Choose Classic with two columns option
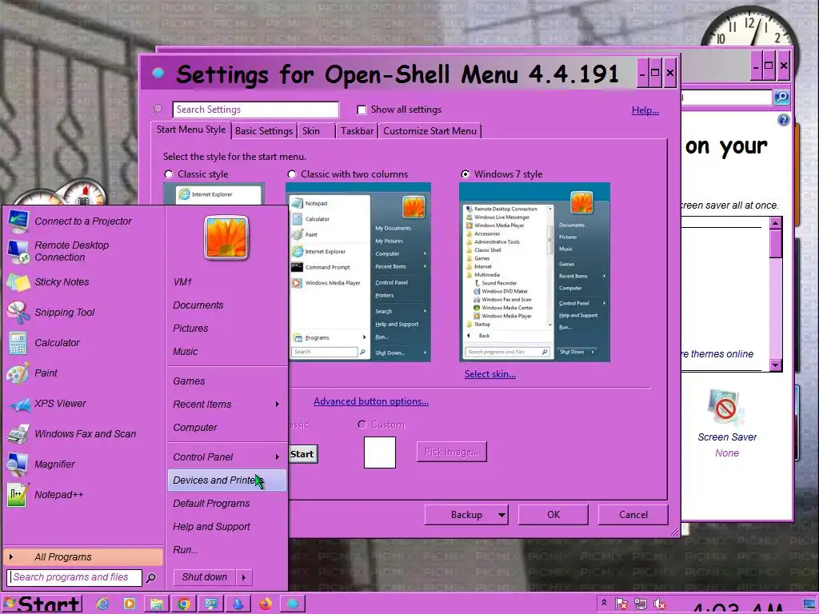This screenshot has width=819, height=614. [292, 173]
